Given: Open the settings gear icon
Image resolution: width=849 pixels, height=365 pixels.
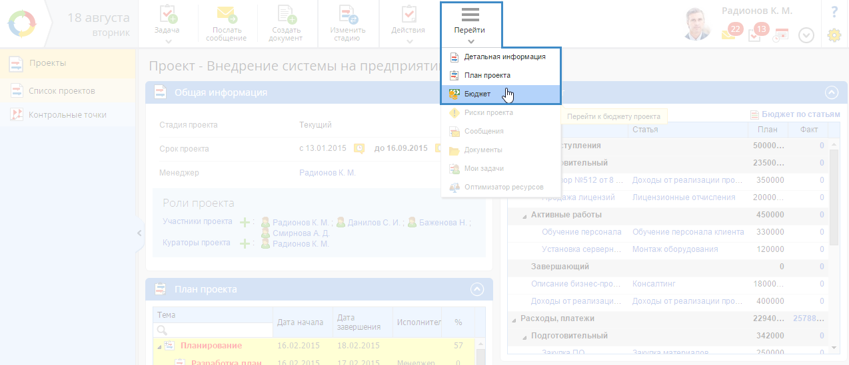Looking at the screenshot, I should pos(834,36).
